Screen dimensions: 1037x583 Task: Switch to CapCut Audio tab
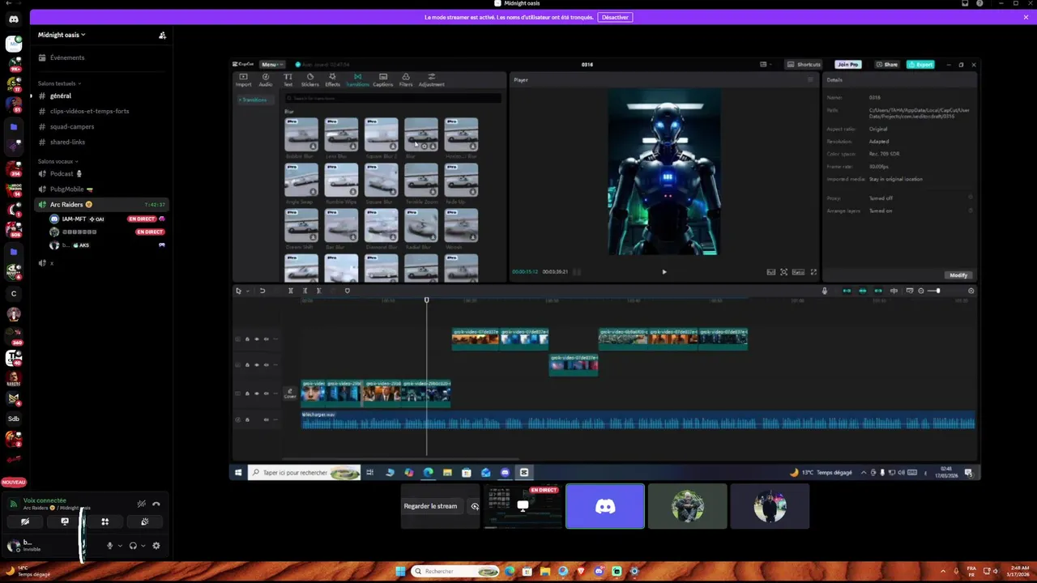(265, 79)
